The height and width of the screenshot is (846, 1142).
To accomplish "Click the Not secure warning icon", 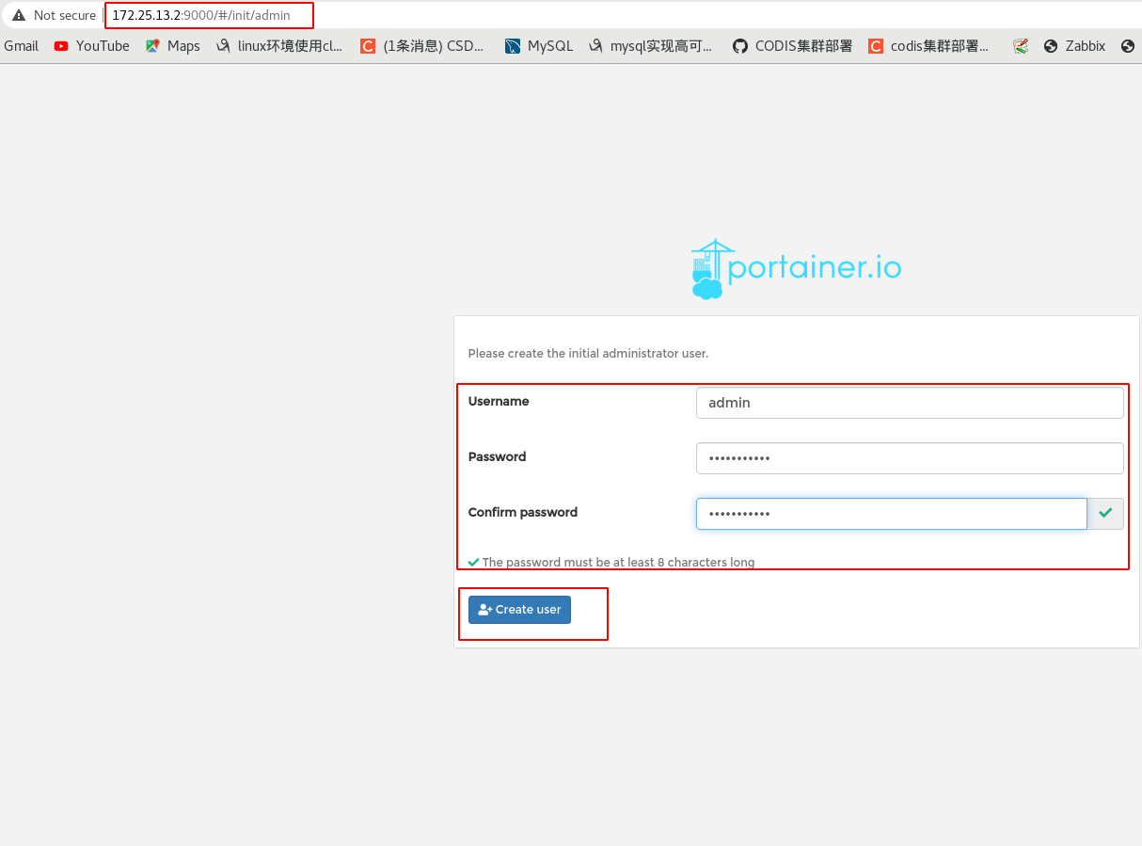I will (18, 15).
